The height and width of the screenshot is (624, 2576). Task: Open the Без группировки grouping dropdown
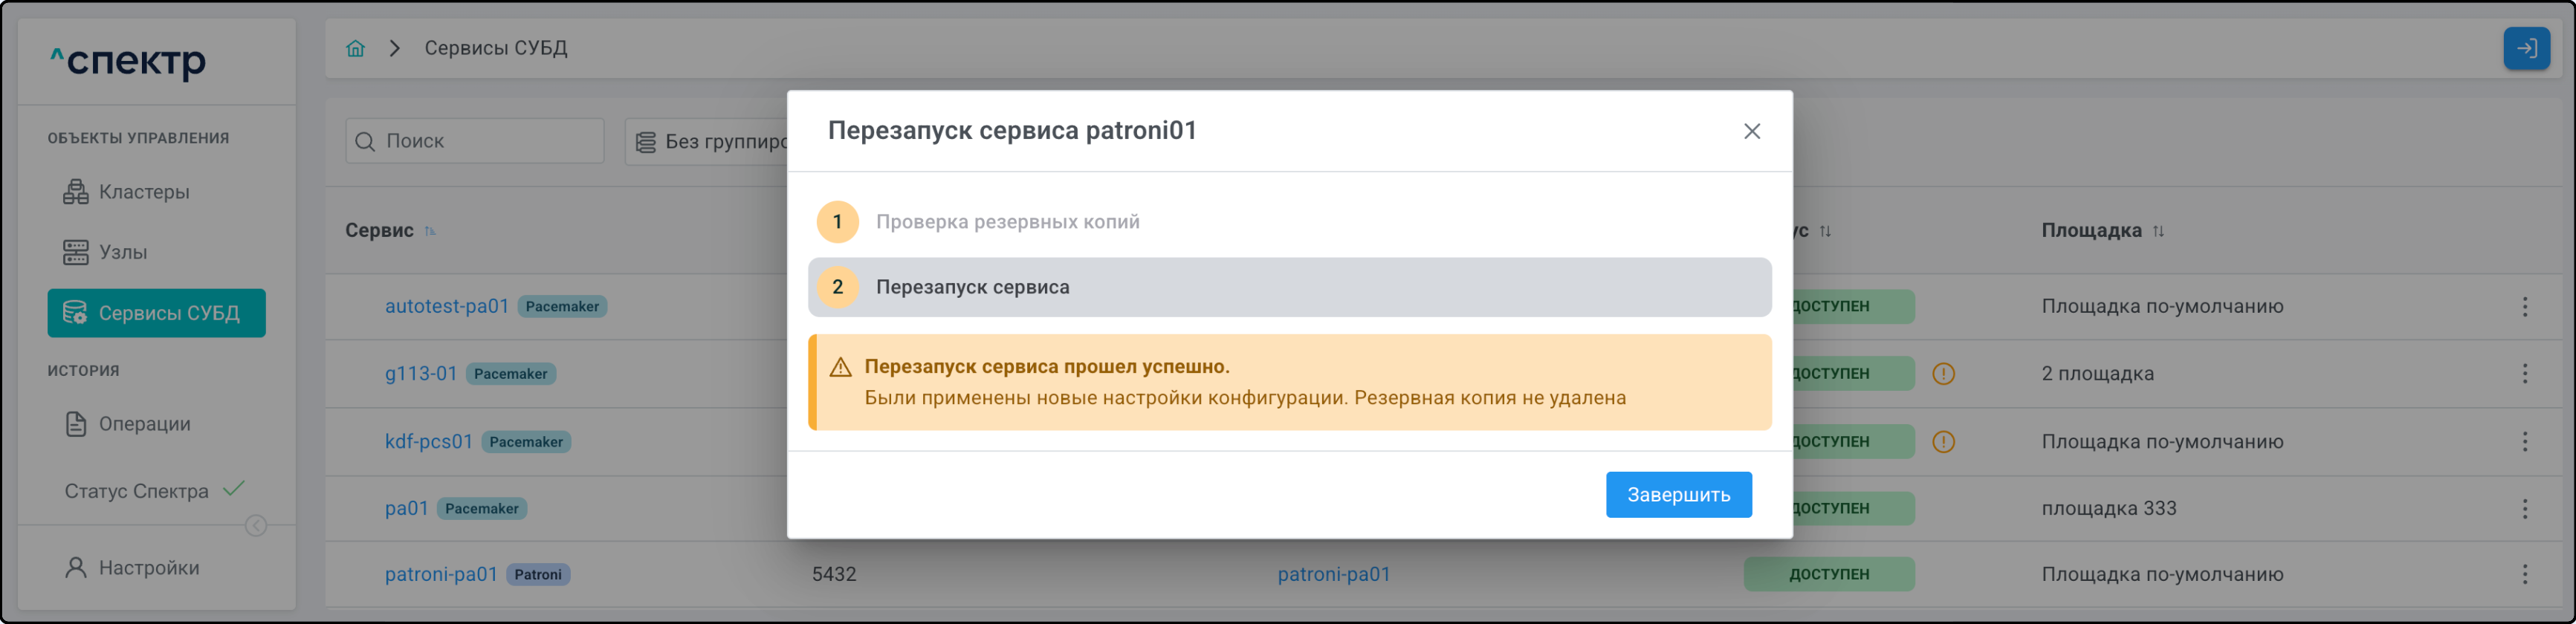[x=710, y=141]
